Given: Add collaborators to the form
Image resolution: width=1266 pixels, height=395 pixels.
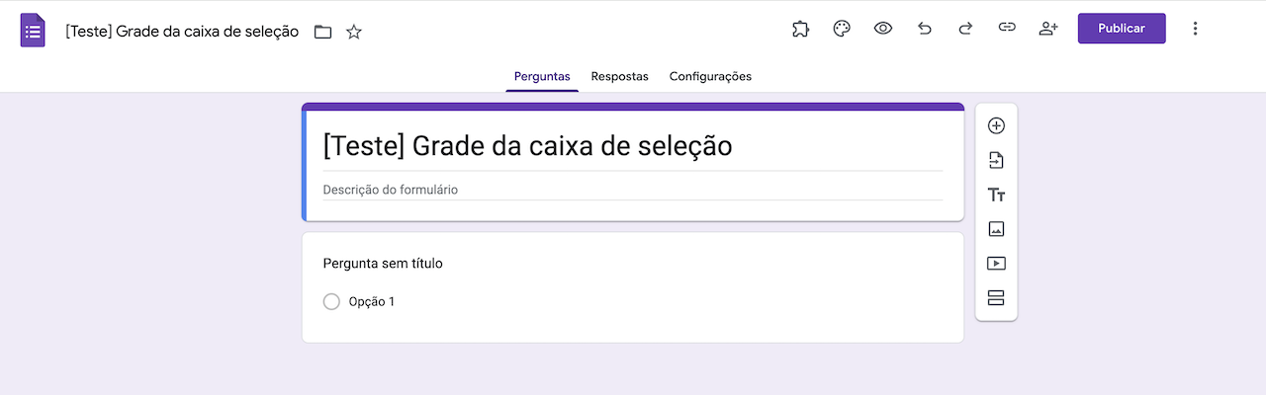Looking at the screenshot, I should click(1048, 29).
